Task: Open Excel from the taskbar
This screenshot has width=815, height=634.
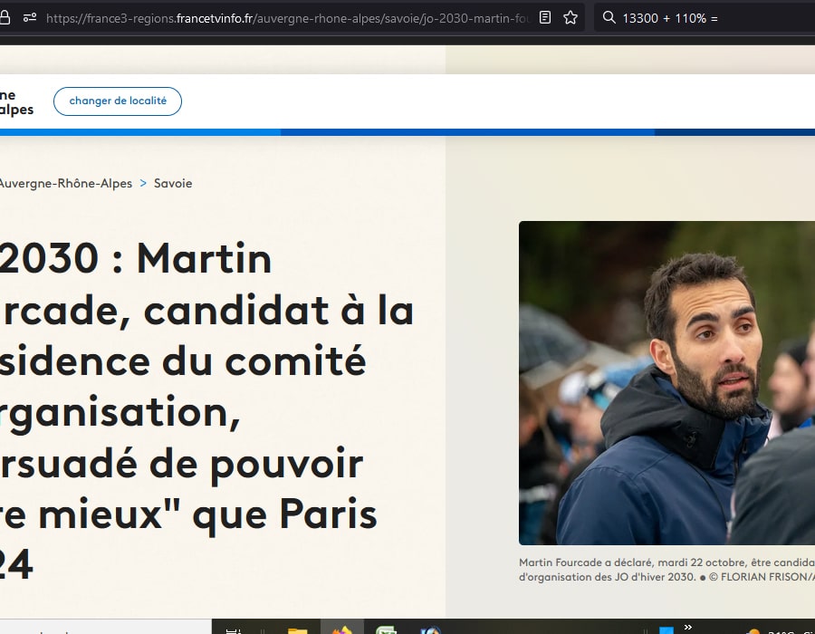Action: pyautogui.click(x=388, y=629)
